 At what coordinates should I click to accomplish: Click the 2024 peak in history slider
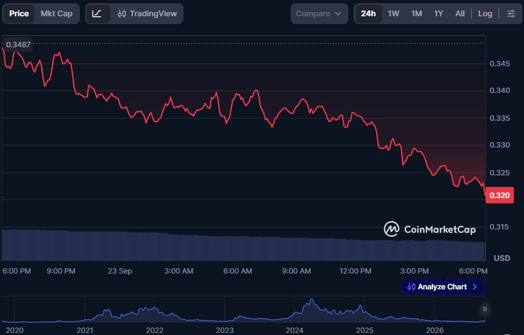pyautogui.click(x=312, y=300)
